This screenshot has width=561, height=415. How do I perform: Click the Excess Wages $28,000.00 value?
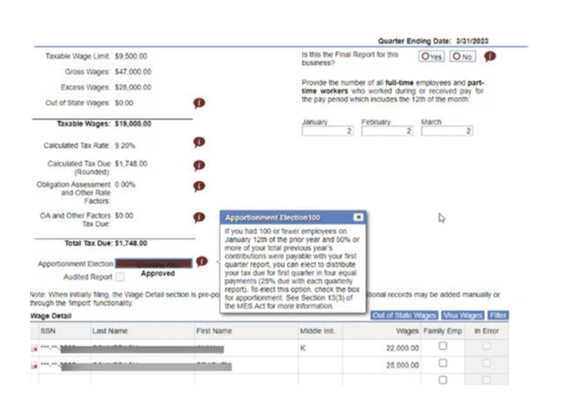tap(133, 87)
